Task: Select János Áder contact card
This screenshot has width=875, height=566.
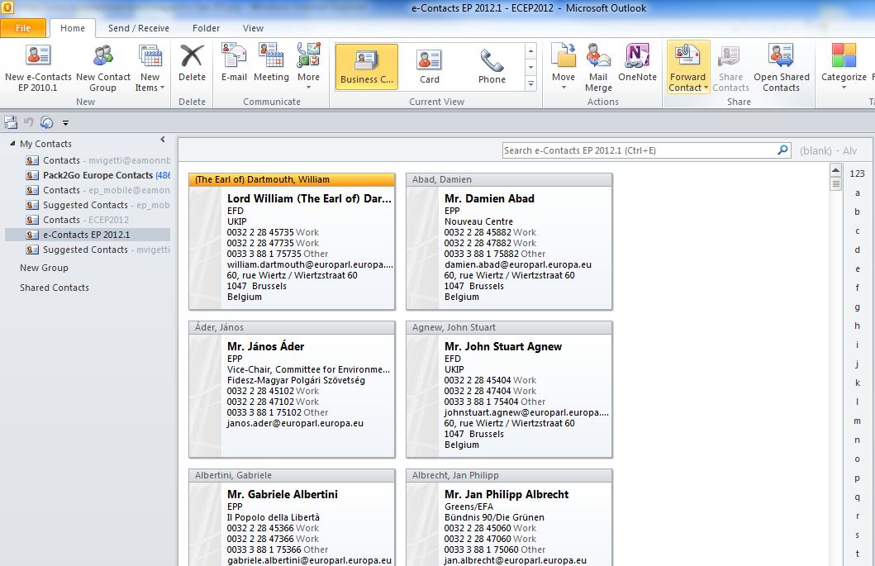Action: 292,390
